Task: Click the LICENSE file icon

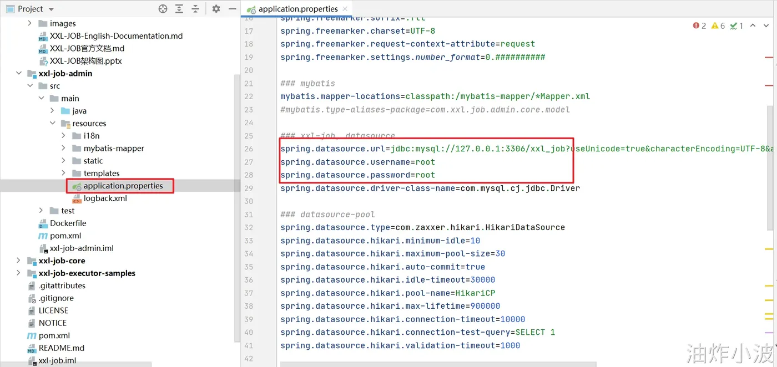Action: tap(32, 310)
